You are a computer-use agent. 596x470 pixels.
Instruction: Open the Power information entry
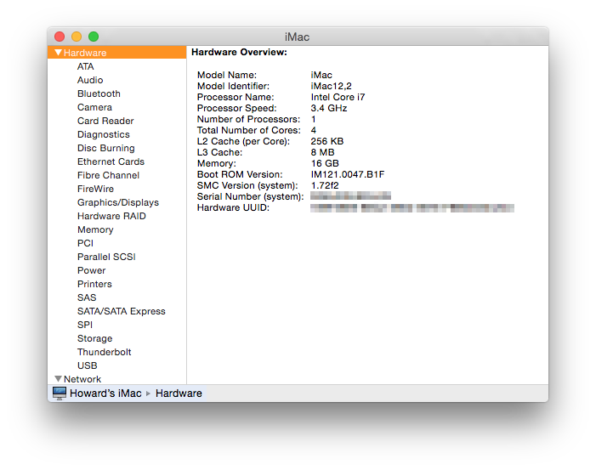(92, 270)
